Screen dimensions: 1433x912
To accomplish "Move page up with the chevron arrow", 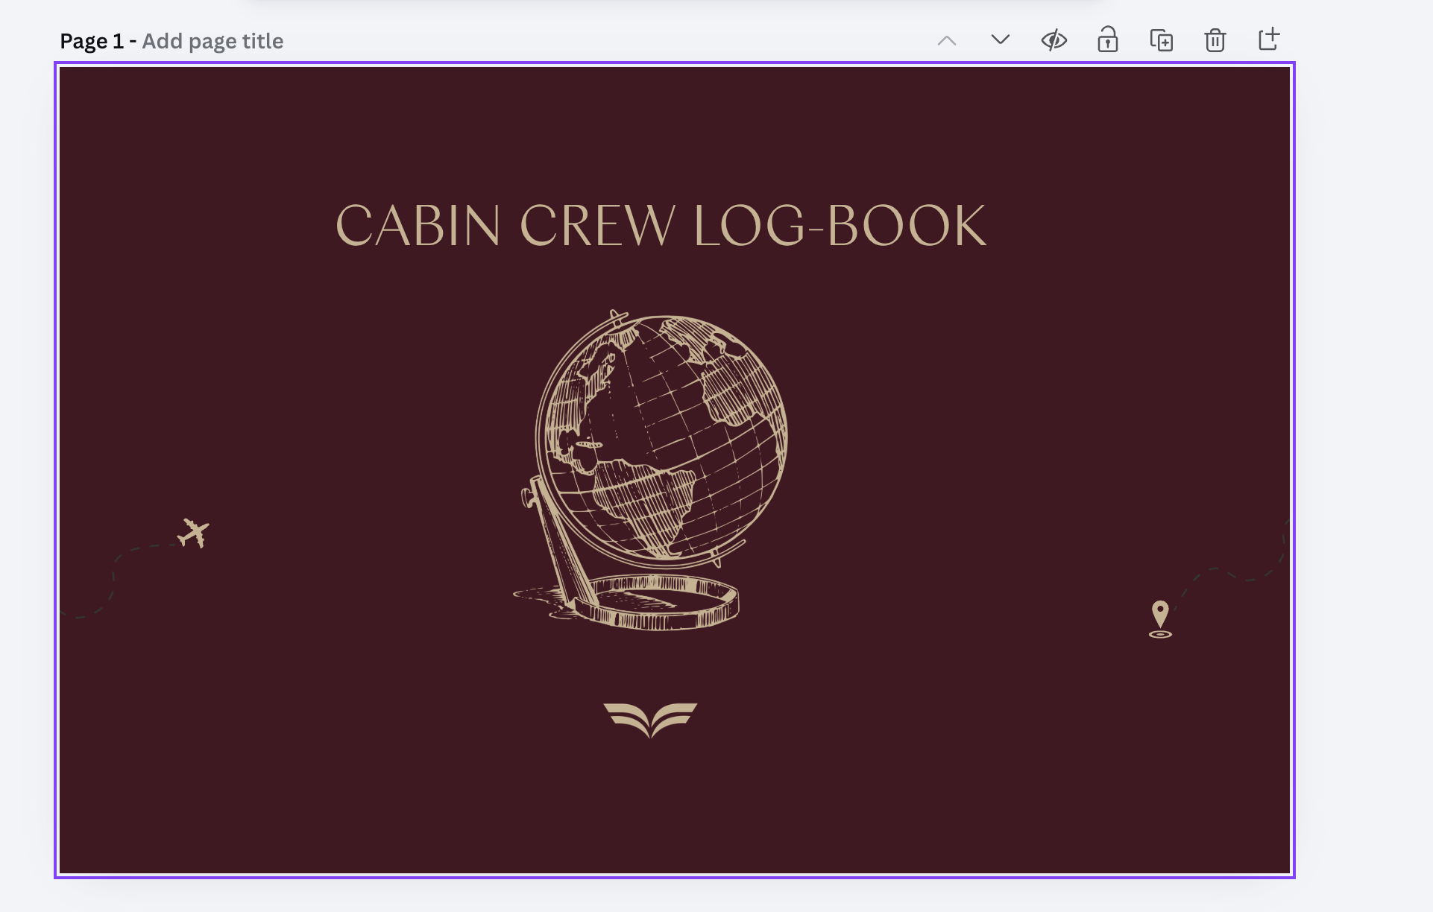I will point(947,41).
